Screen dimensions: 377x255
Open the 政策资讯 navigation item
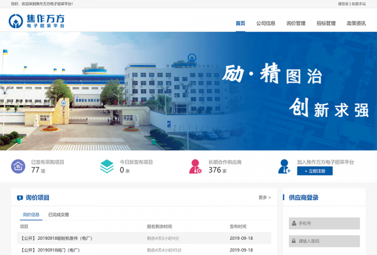tap(356, 23)
